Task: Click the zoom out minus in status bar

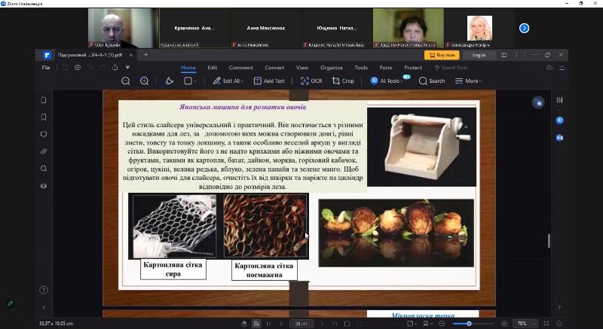Action: coord(442,324)
